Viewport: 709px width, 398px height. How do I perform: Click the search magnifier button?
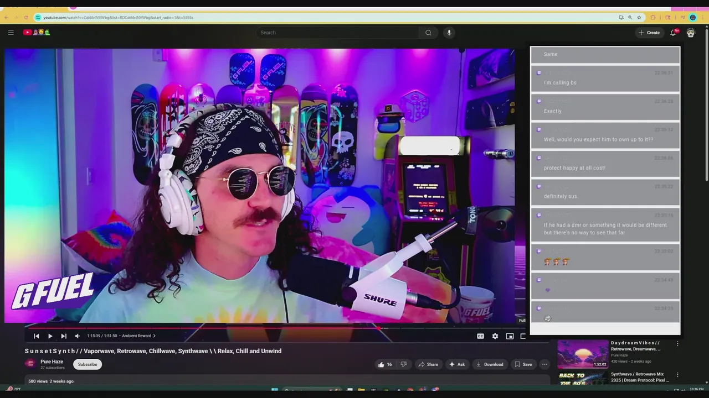click(x=428, y=33)
